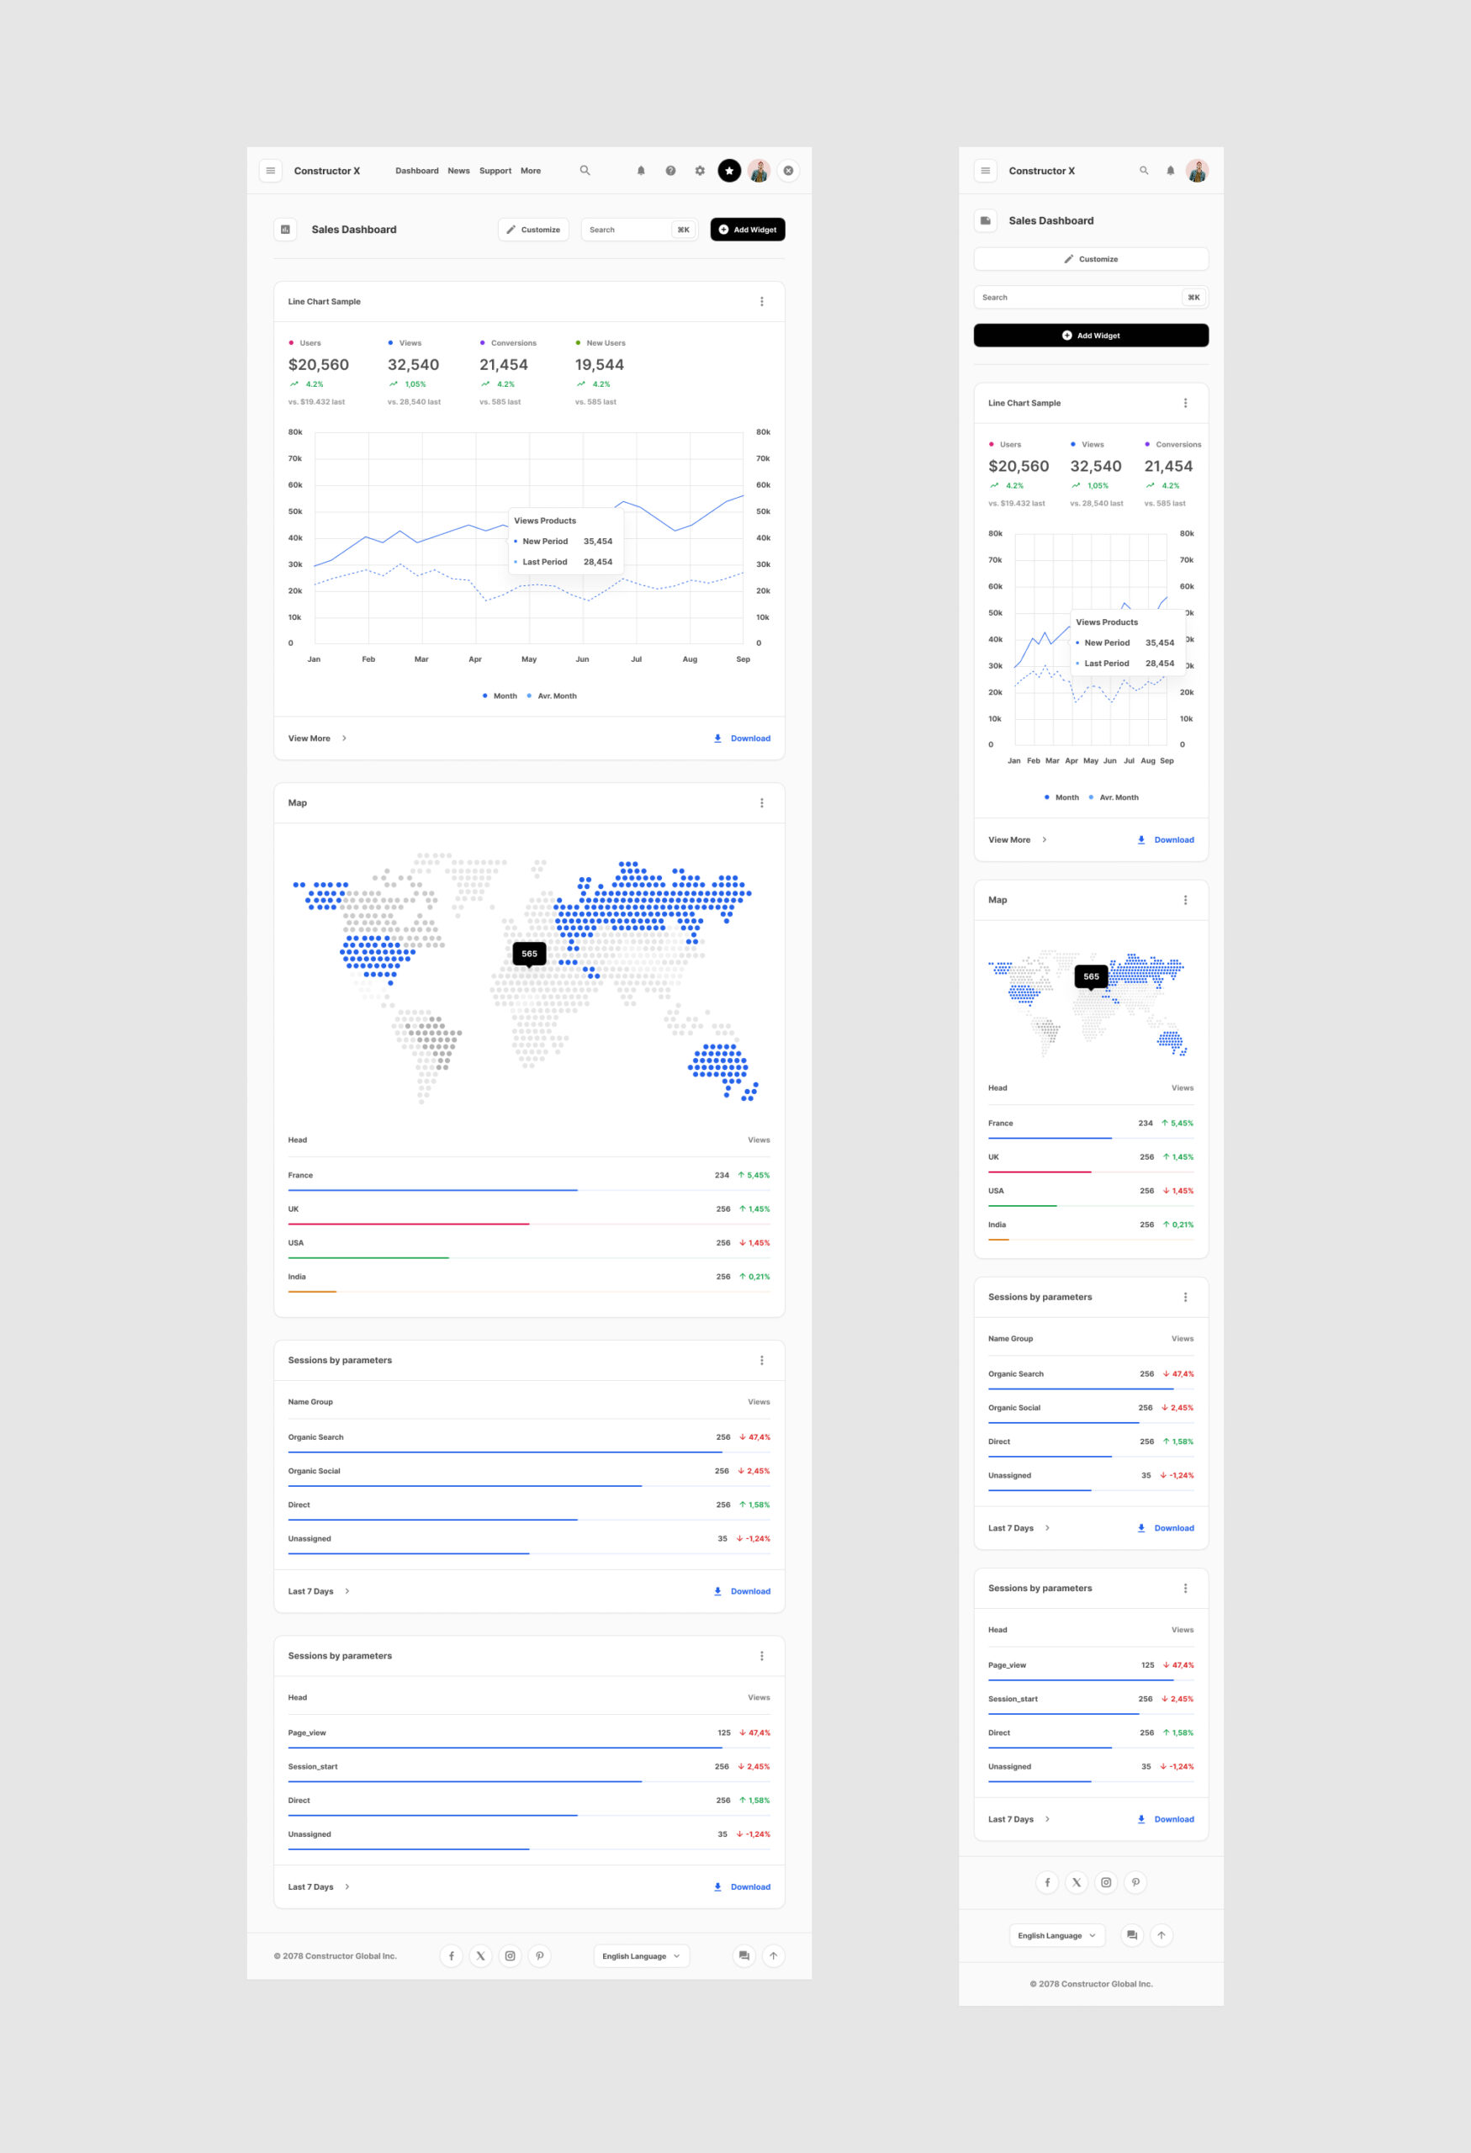The image size is (1471, 2153).
Task: Open the three-dot menu on the wide Map card
Action: click(762, 803)
